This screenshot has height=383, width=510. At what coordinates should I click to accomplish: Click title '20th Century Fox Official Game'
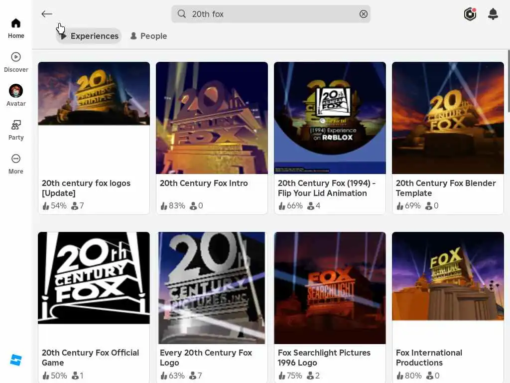point(91,358)
